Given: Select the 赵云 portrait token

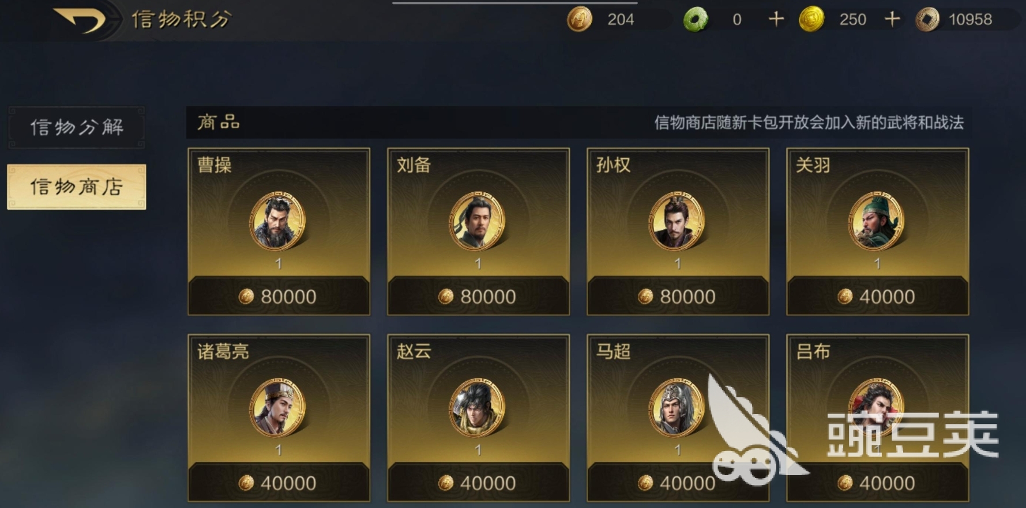Looking at the screenshot, I should 478,407.
